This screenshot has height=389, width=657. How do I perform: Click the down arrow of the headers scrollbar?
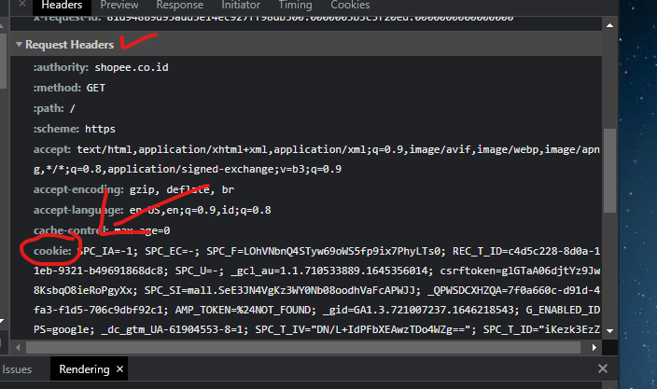tap(609, 331)
